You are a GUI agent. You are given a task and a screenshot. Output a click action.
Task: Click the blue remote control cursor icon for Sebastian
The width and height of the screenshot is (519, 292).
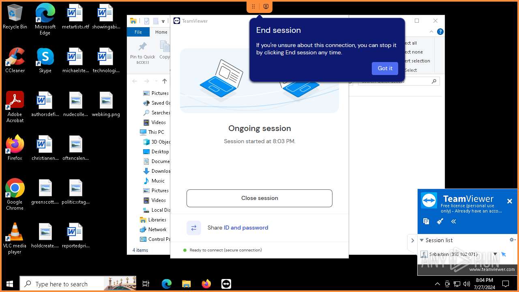coord(504,254)
